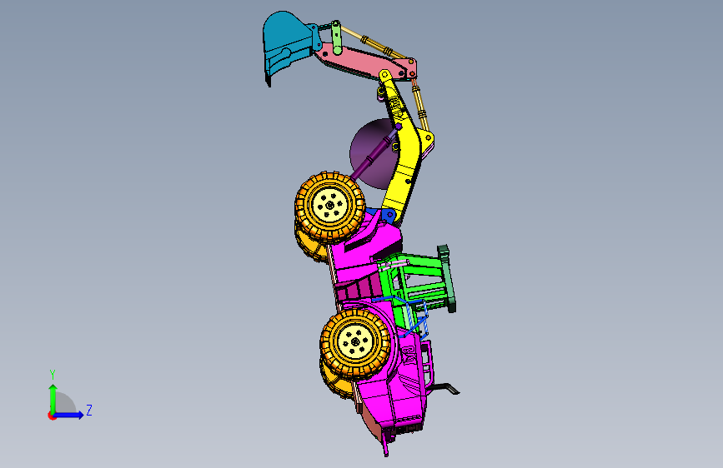Click the Y axis label
723x468 pixels.
[53, 375]
